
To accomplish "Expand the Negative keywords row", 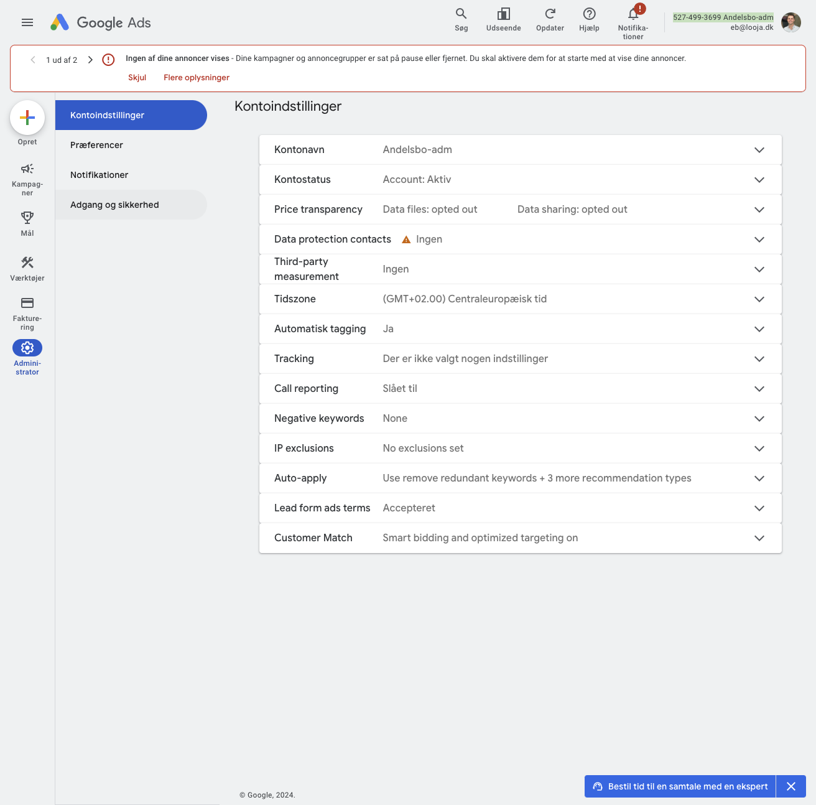I will [x=521, y=419].
